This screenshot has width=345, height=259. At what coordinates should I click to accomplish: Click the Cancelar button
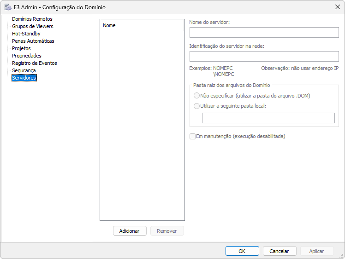click(x=279, y=251)
